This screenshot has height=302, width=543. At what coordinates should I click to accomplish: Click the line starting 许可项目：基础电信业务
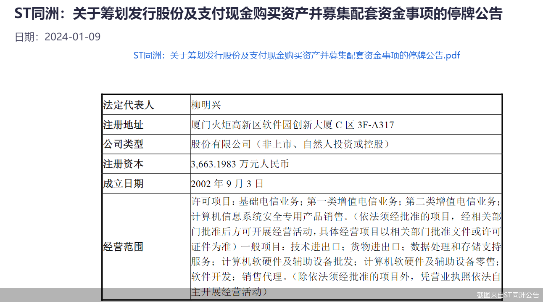coord(346,201)
